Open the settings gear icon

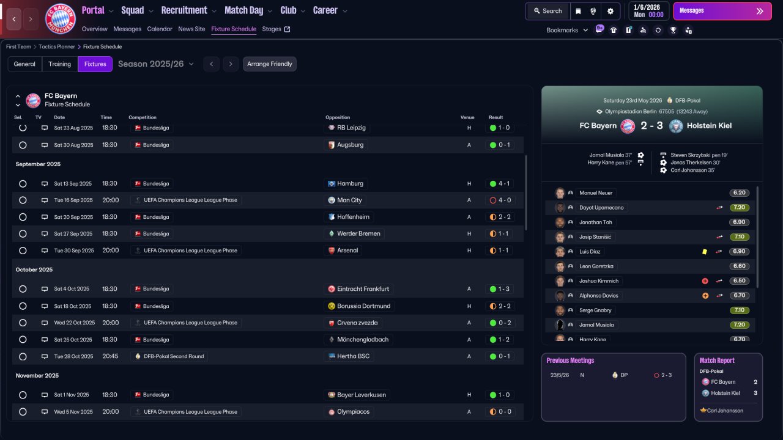(x=610, y=11)
